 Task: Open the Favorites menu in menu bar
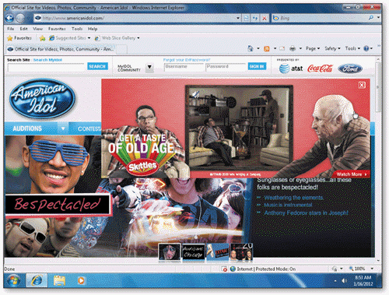[x=57, y=29]
